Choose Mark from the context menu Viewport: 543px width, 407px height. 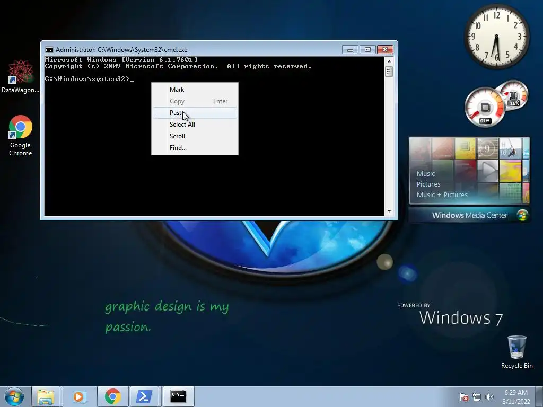click(195, 89)
